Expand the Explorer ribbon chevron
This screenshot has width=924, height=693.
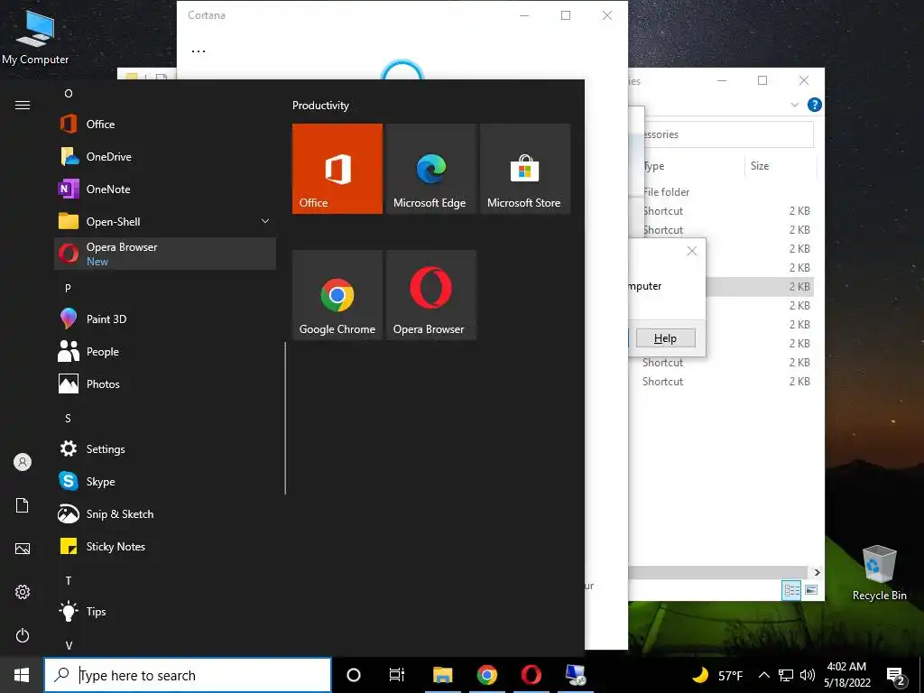(794, 105)
